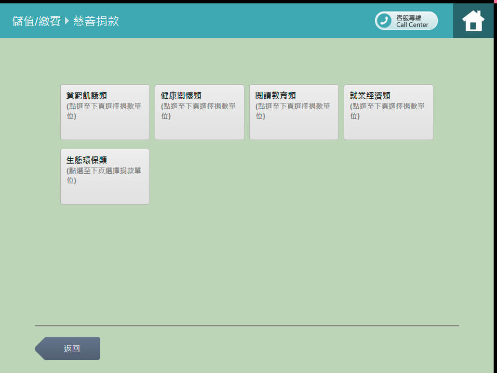This screenshot has height=373, width=497.
Task: Tap the hint text under 健康關懷類
Action: [x=198, y=111]
